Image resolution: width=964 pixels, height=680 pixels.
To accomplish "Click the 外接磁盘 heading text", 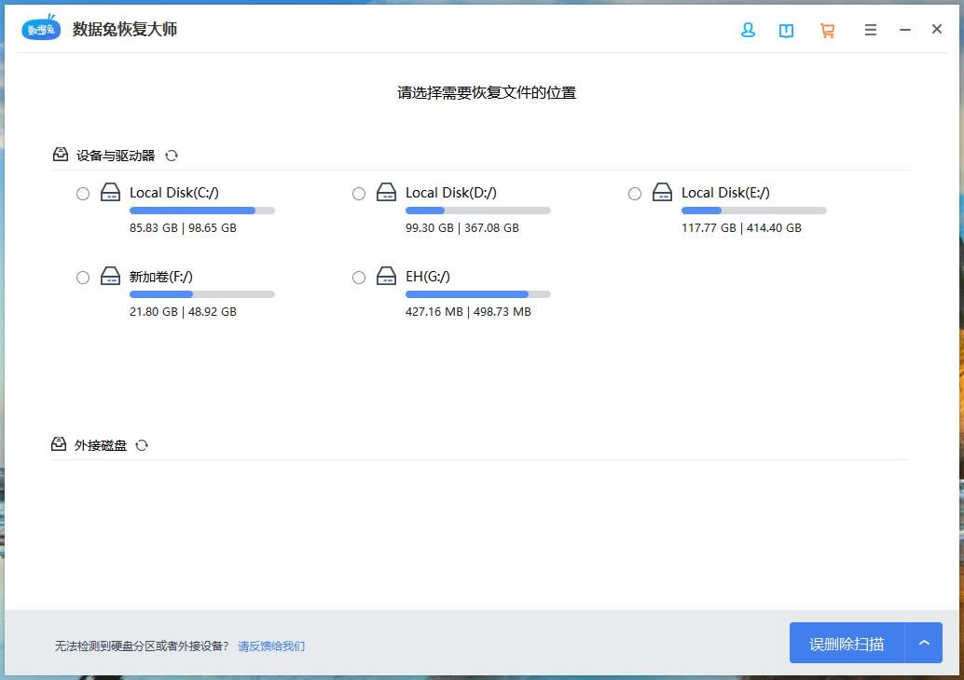I will point(100,445).
